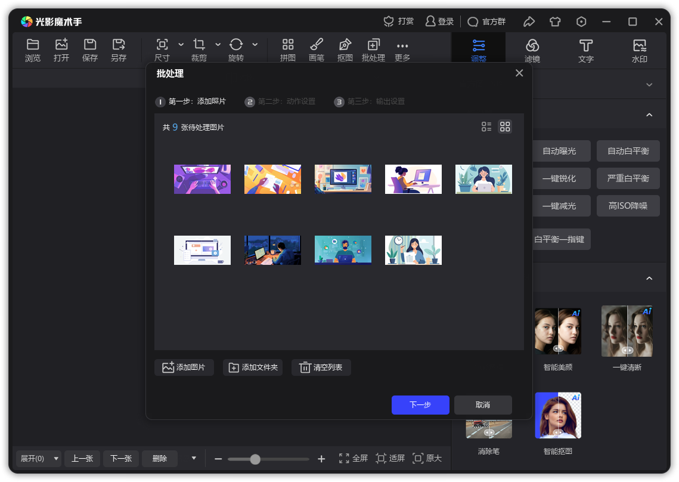Open the 智能抠图 AI cutout feature
This screenshot has height=482, width=679.
pyautogui.click(x=558, y=415)
